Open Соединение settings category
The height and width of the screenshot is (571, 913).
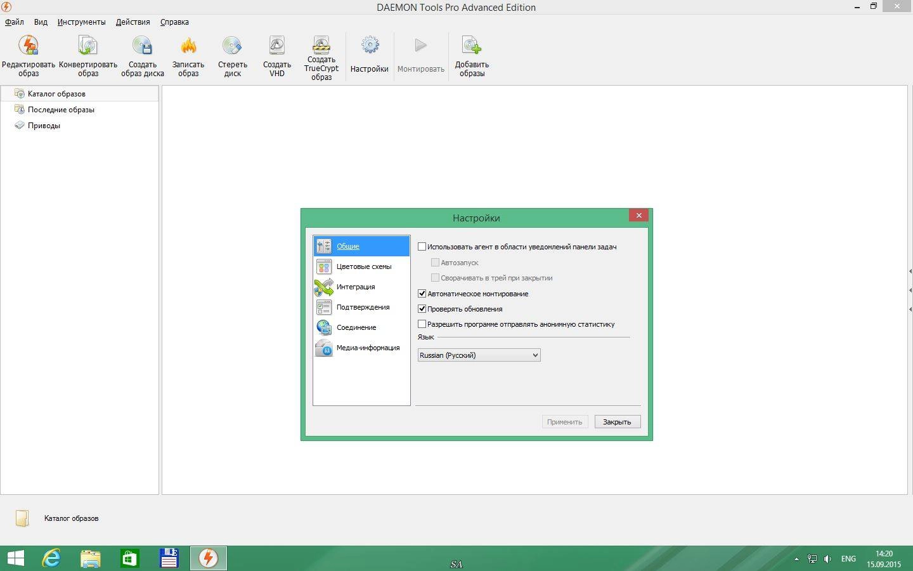pos(361,327)
